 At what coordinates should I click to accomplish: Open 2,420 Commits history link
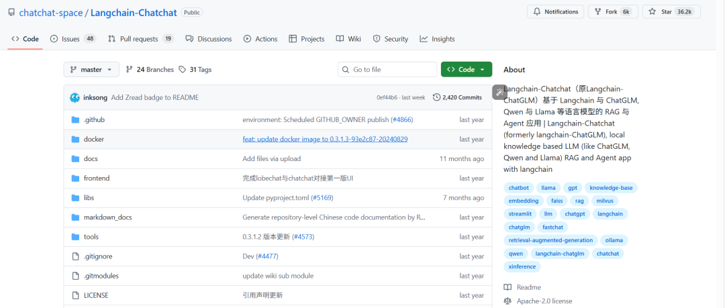(458, 97)
